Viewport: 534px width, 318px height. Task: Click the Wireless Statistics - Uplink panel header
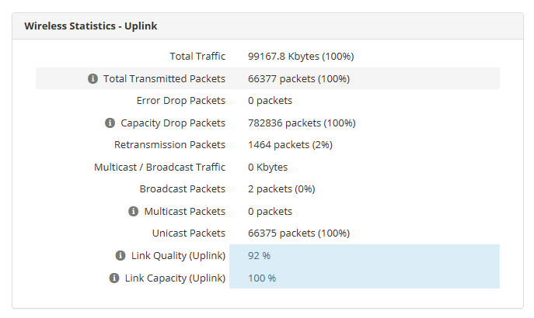coord(91,26)
